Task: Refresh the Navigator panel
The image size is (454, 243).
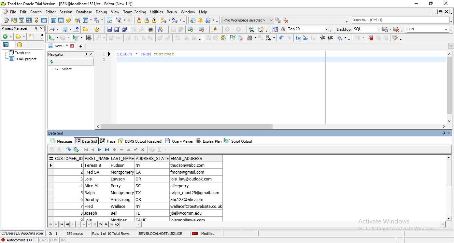Action: pyautogui.click(x=51, y=62)
